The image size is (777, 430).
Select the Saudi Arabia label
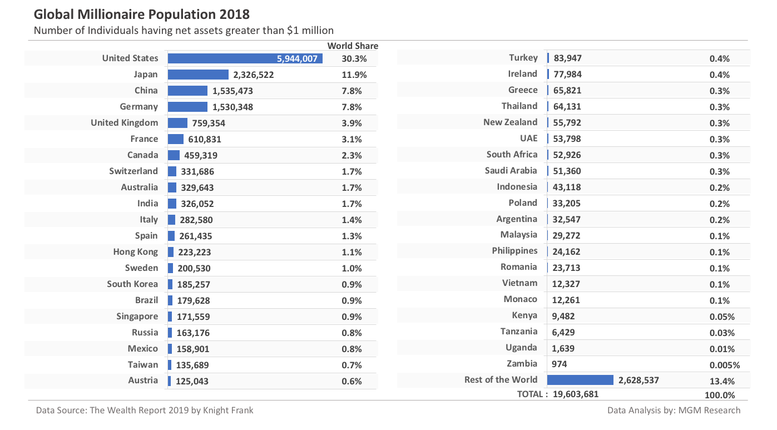511,170
